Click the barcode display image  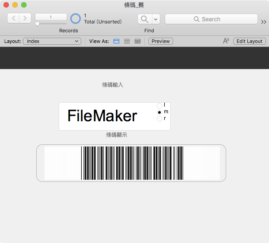132,163
